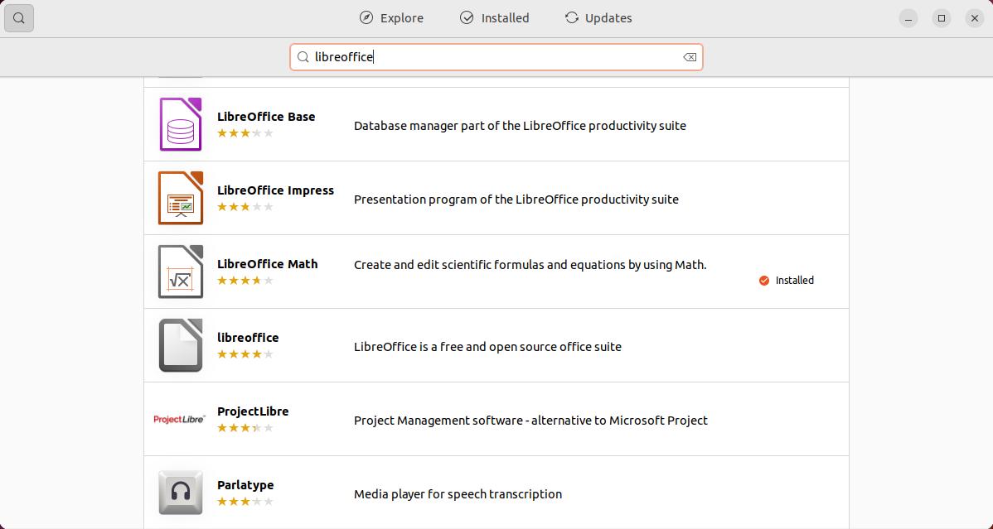Open the LibreOffice Math entry

(497, 272)
